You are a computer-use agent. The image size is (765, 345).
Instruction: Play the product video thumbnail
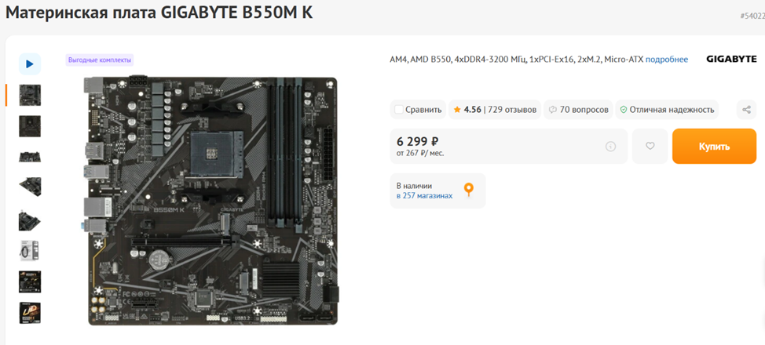(x=30, y=64)
